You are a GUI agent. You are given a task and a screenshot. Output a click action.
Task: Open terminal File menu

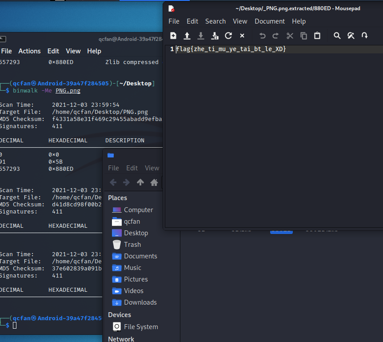pos(6,51)
